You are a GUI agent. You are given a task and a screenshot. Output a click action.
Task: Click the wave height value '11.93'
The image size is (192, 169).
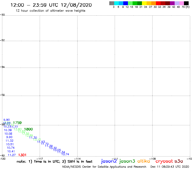pyautogui.click(x=41, y=142)
